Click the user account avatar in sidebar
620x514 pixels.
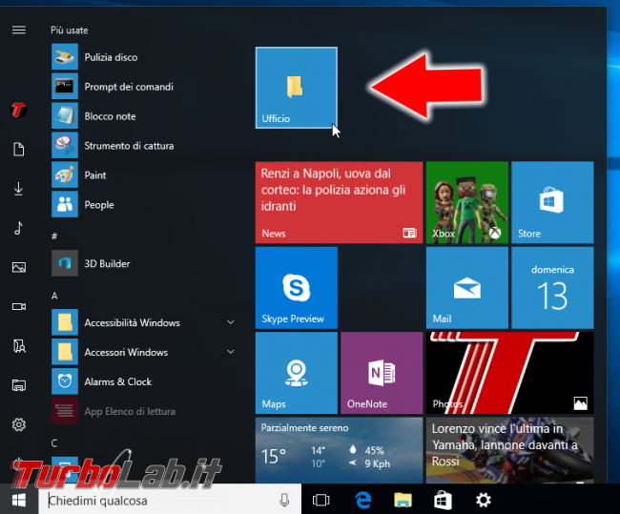[x=18, y=110]
